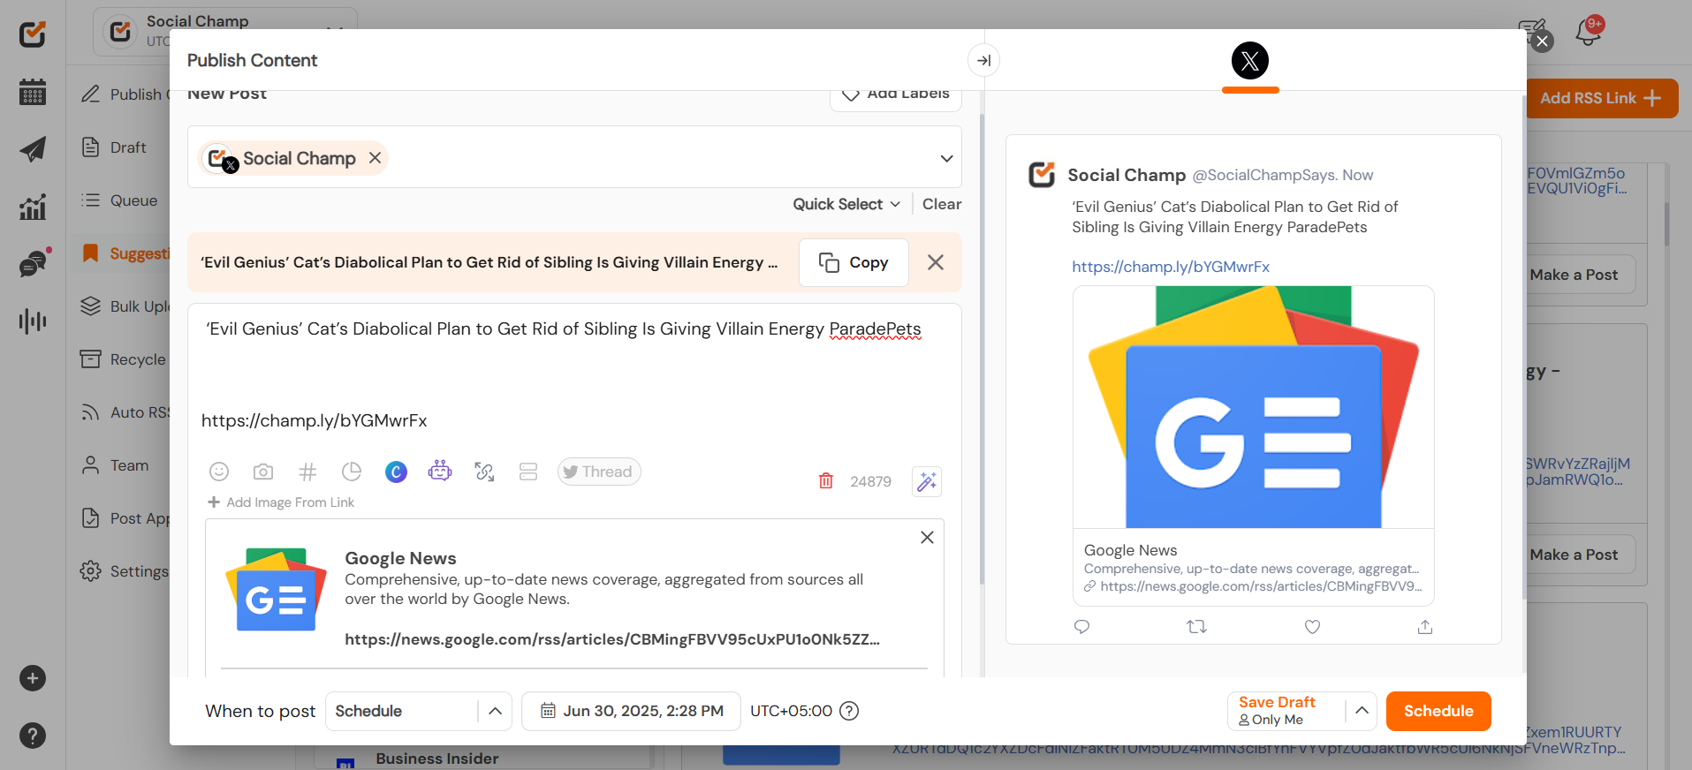
Task: Click reply icon in tweet preview
Action: (1081, 627)
